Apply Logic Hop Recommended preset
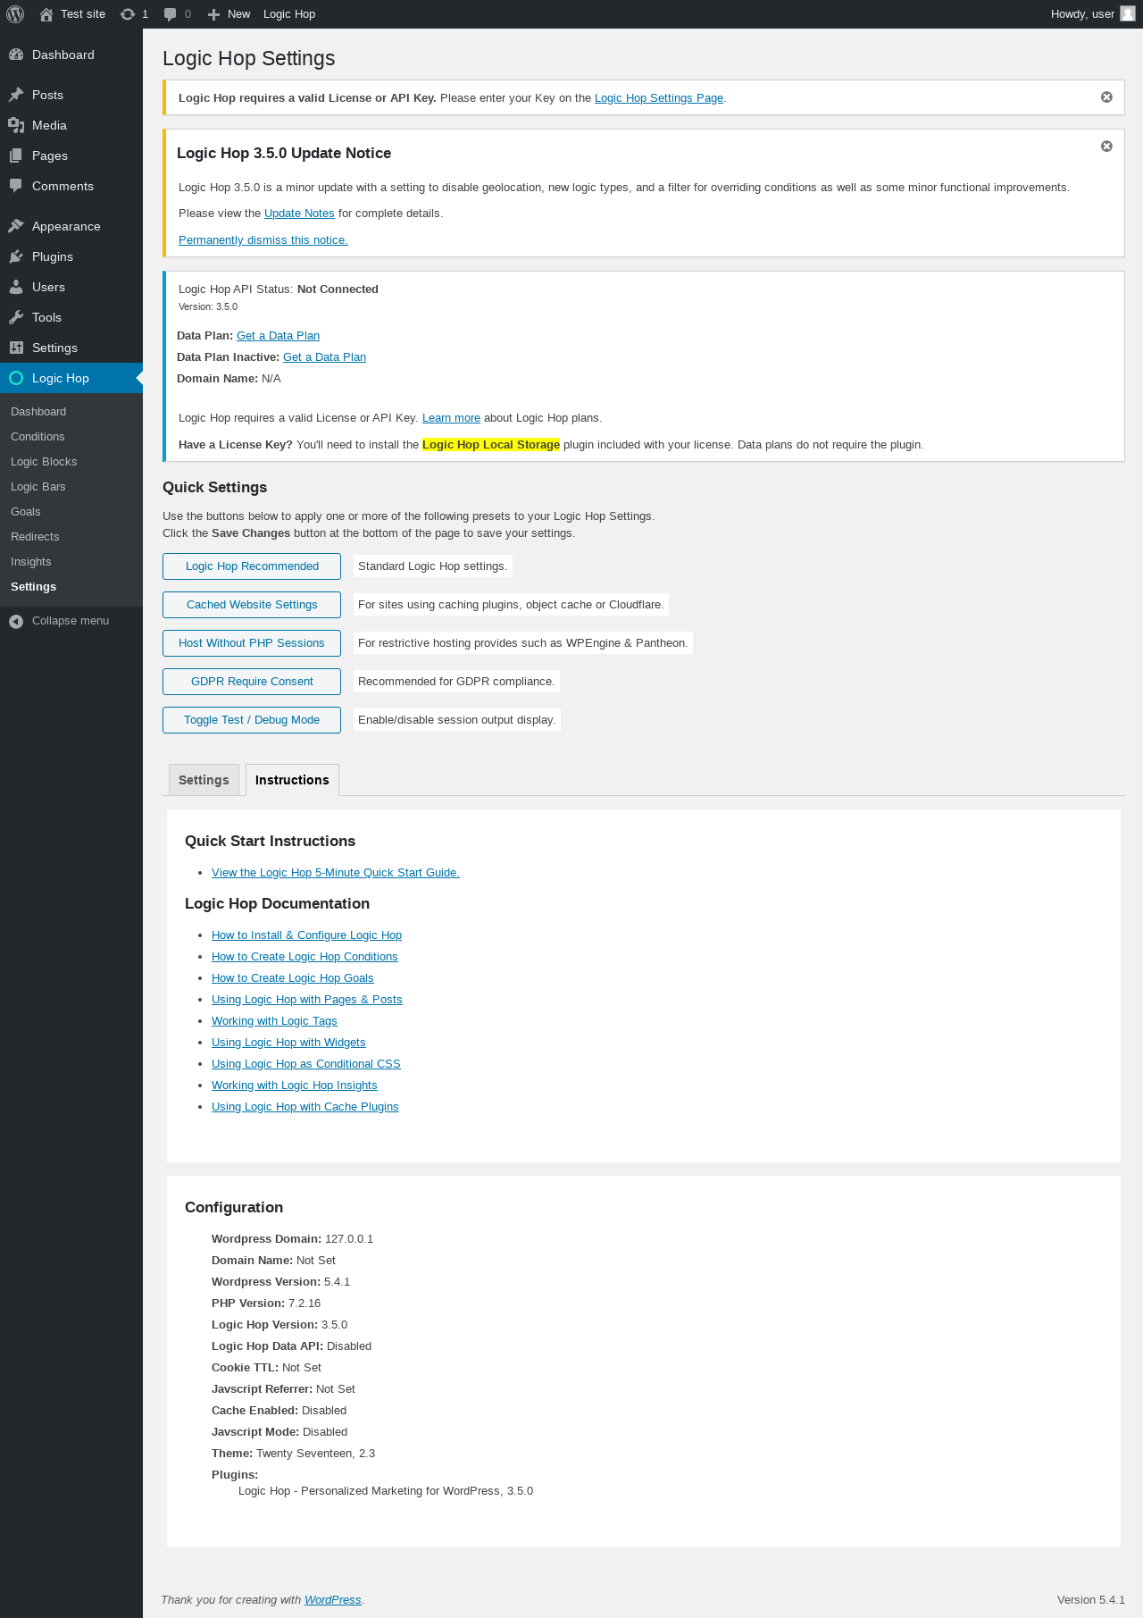This screenshot has height=1618, width=1143. coord(252,566)
